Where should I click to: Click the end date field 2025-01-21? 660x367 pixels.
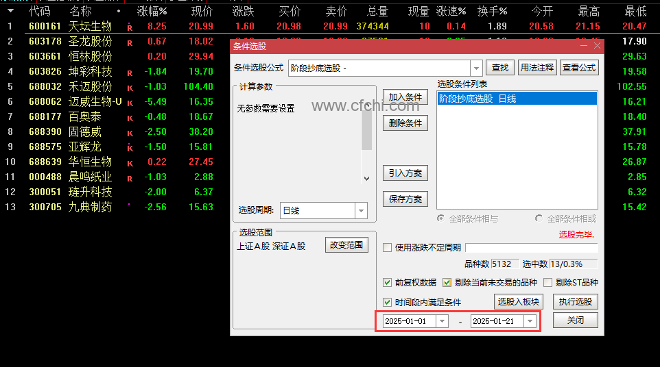click(x=497, y=321)
